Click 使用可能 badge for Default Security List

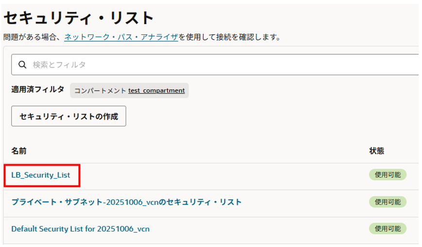388,228
